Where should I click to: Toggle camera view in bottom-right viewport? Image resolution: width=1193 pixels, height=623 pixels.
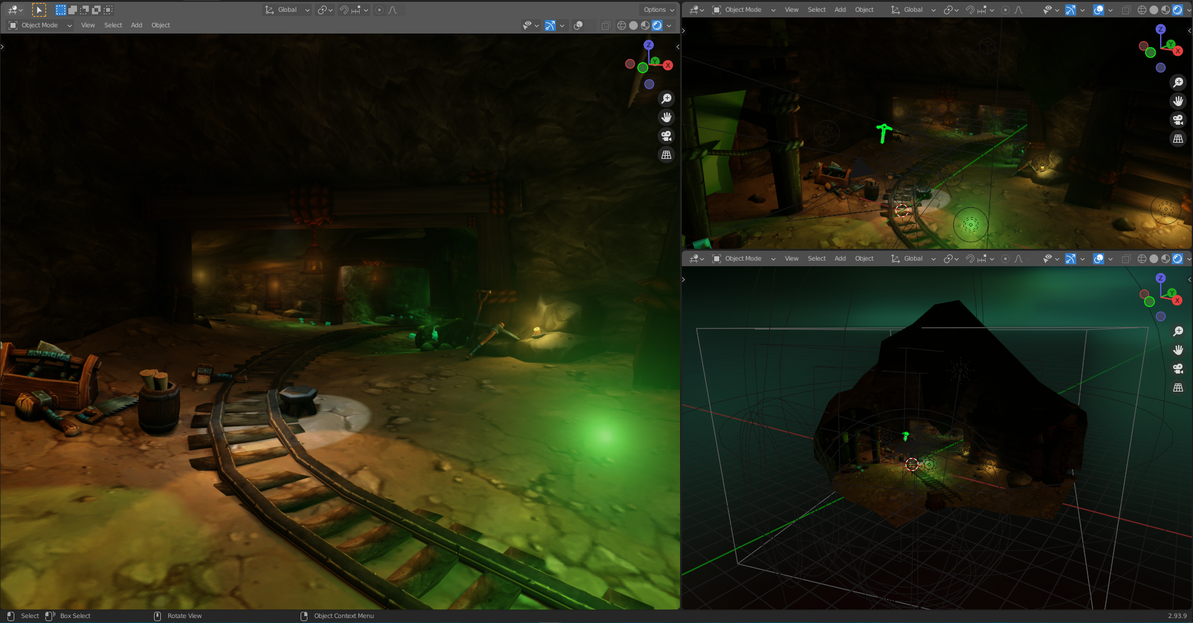point(1178,369)
